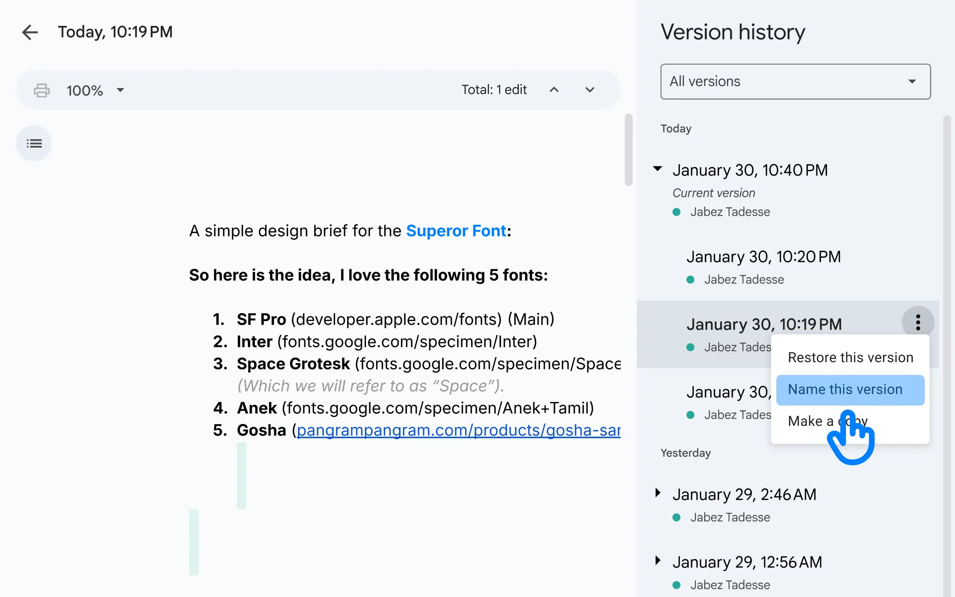Click Jabez Tadesse under January 30, 10:20 PM
The height and width of the screenshot is (597, 955).
(x=744, y=279)
